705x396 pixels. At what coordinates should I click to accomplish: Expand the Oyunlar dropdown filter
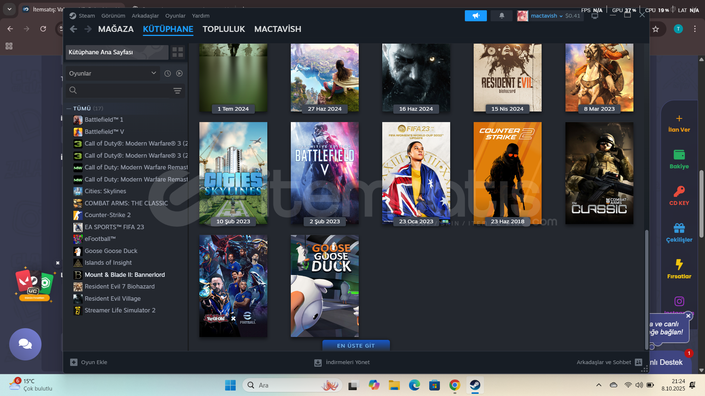tap(112, 73)
